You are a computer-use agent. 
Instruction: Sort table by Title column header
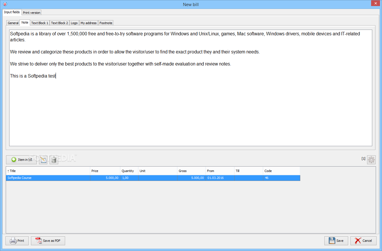48,171
